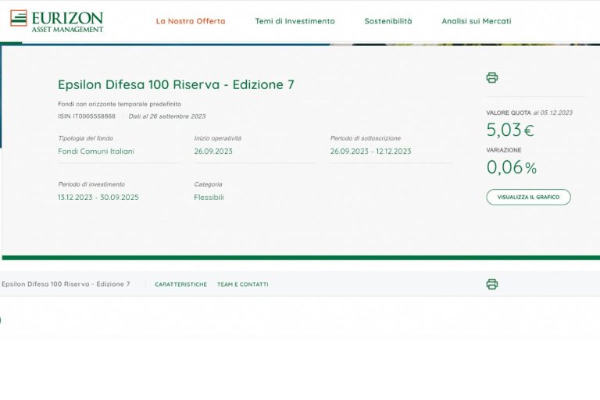This screenshot has width=600, height=400.
Task: Click the print icon in the fund header
Action: (x=491, y=77)
